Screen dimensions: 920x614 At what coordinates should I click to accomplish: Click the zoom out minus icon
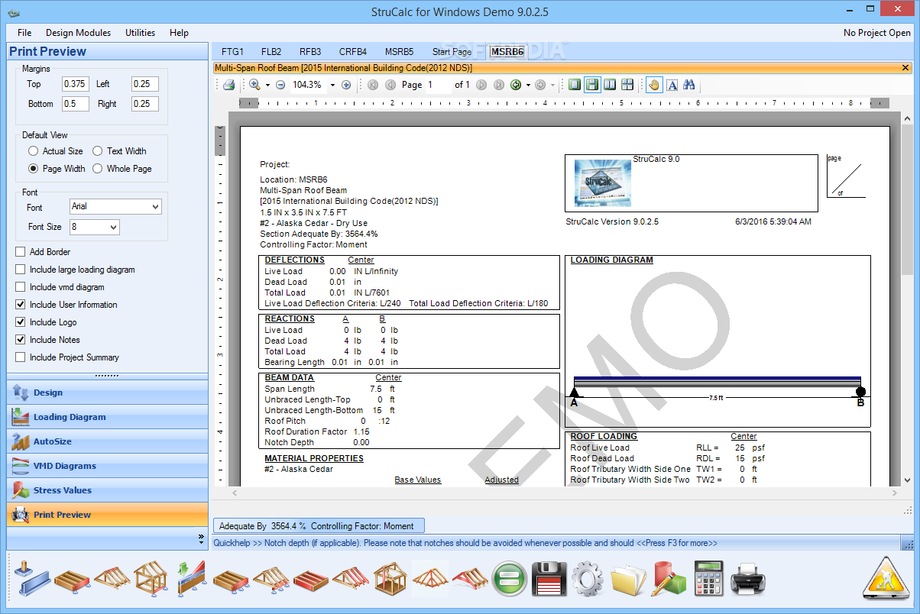point(280,85)
